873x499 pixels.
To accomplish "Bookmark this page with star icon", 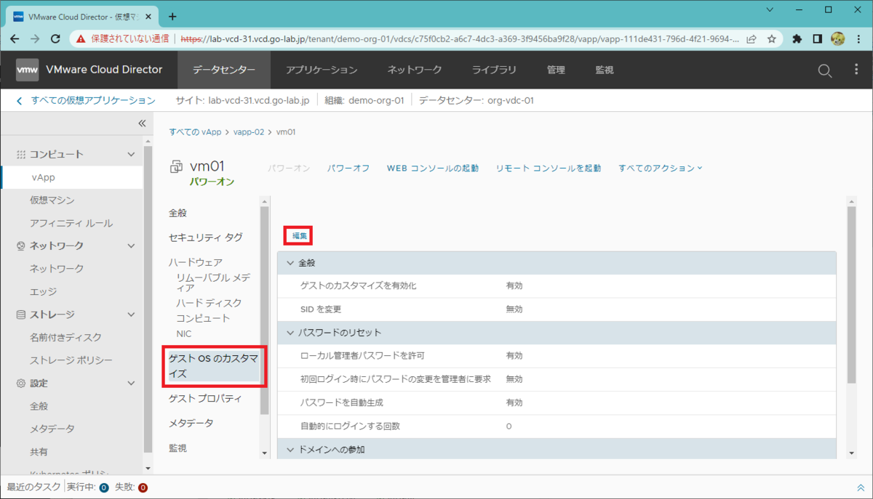I will click(771, 38).
